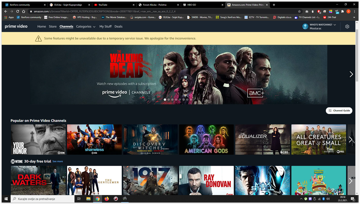Viewport: 360px width, 204px height.
Task: Launch Firefox from the taskbar
Action: 106,199
